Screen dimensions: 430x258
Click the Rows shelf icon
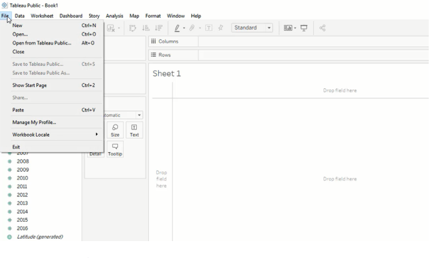click(154, 54)
